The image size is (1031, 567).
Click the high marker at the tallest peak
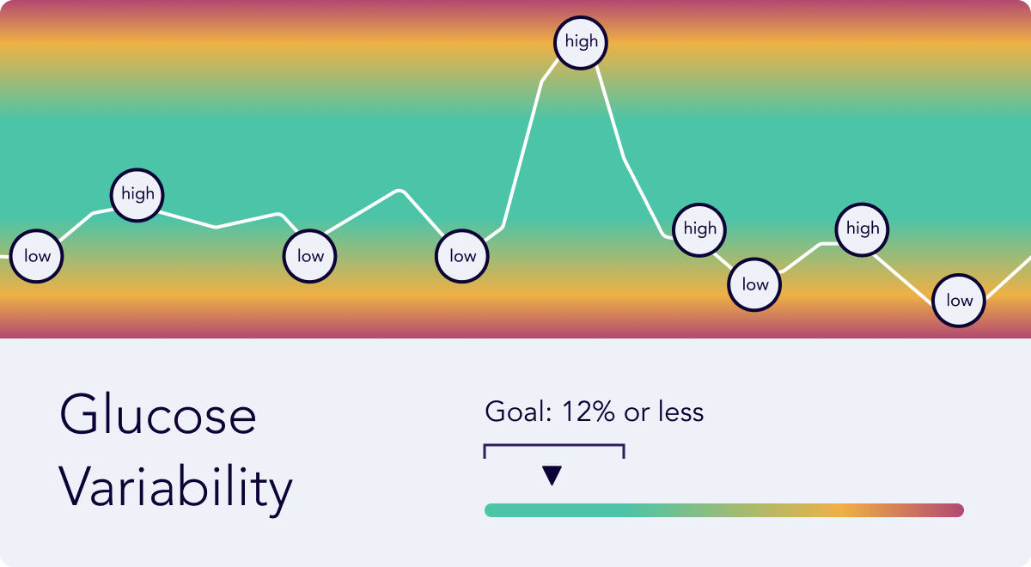pos(581,41)
